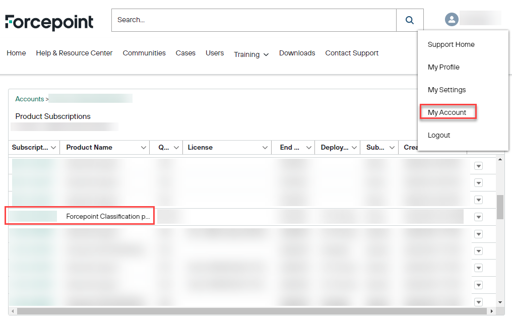Image resolution: width=512 pixels, height=319 pixels.
Task: Expand the Training navigation dropdown
Action: [x=251, y=54]
